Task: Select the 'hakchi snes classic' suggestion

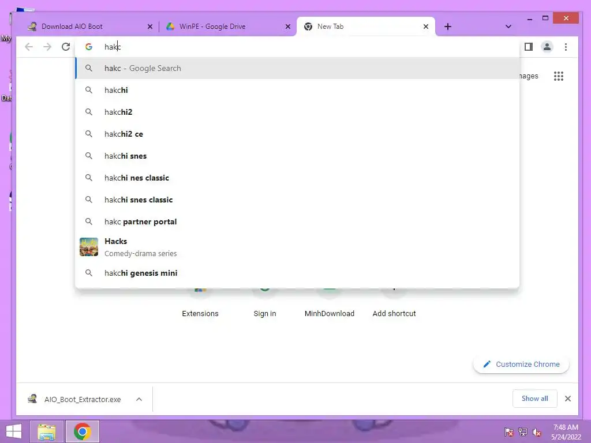Action: [x=297, y=199]
